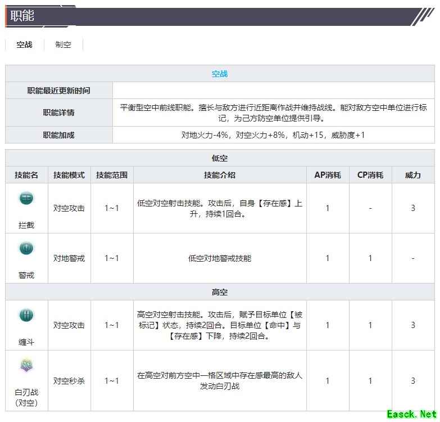
Task: Open the 制空 tab
Action: [63, 45]
